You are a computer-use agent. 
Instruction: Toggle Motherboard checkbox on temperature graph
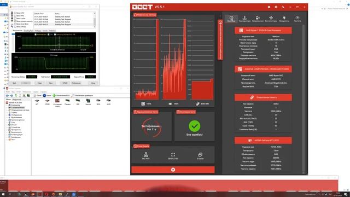pyautogui.click(x=36, y=34)
